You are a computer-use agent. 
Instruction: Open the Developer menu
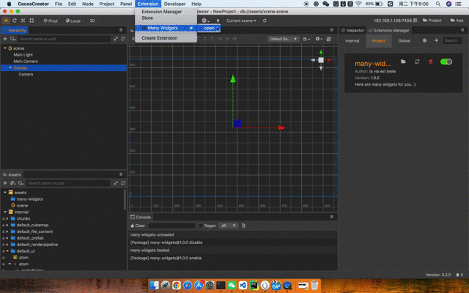tap(174, 4)
